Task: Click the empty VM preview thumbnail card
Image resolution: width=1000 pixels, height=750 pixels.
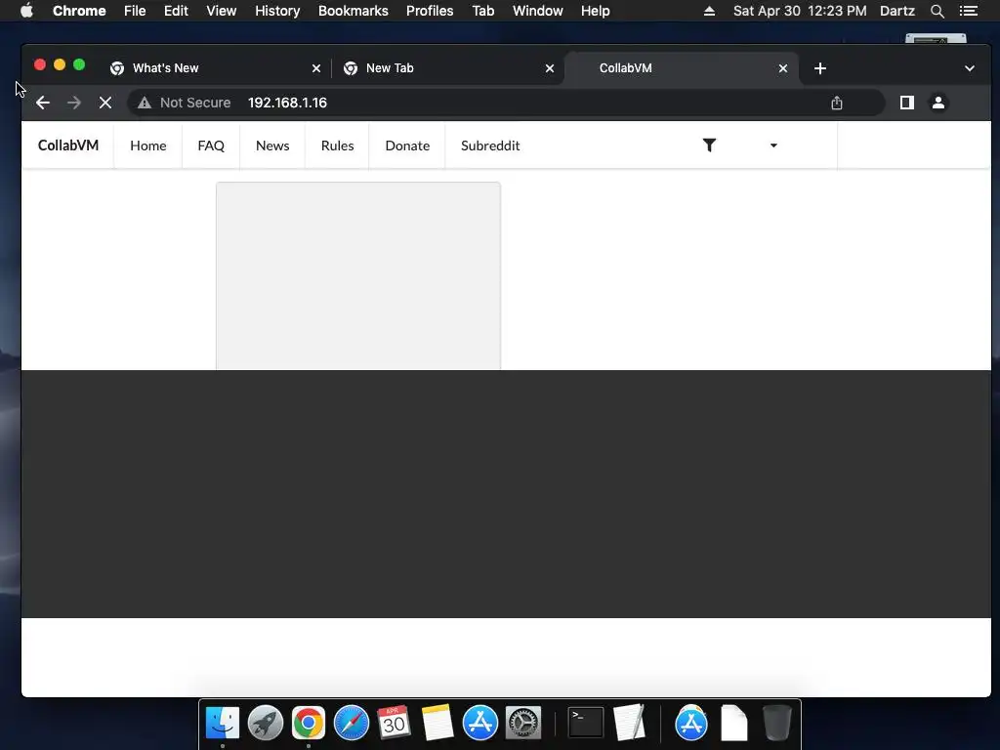Action: (358, 275)
